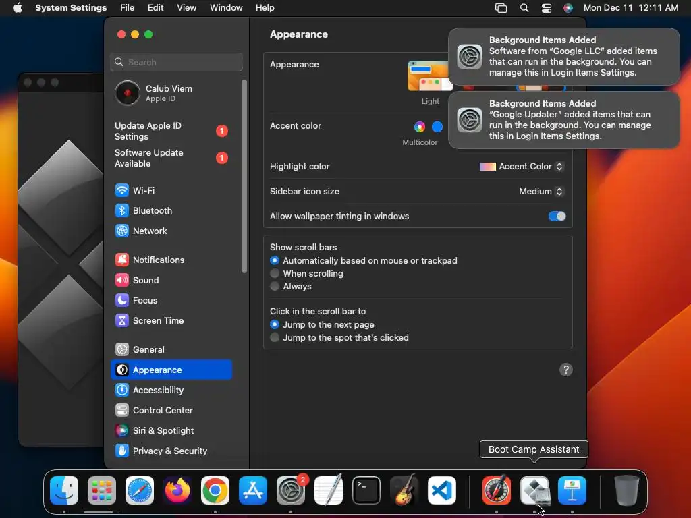Go to Notifications settings
The height and width of the screenshot is (518, 691).
(x=171, y=260)
